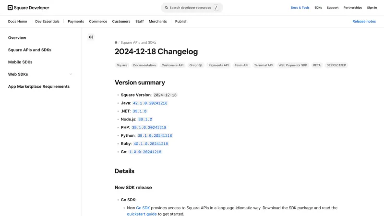Click the Details heading

[x=124, y=171]
